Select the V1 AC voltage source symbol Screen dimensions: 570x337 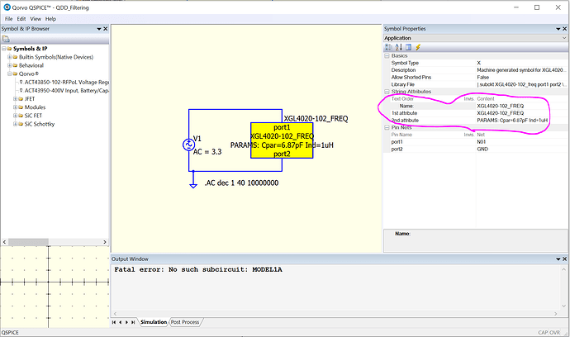tap(188, 145)
